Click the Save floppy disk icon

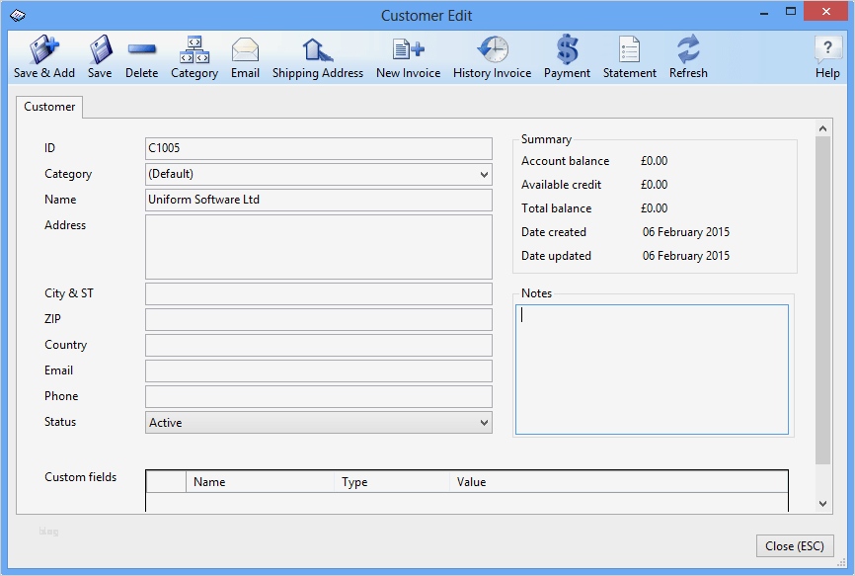coord(100,49)
